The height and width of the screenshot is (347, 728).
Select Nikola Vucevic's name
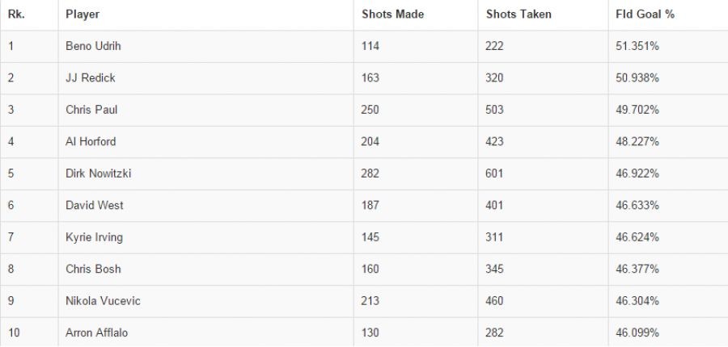[x=103, y=301]
